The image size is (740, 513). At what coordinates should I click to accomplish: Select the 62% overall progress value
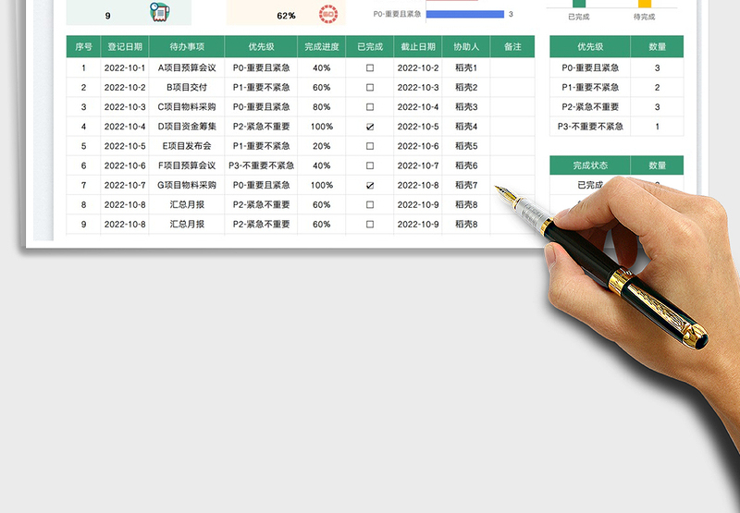click(x=286, y=16)
